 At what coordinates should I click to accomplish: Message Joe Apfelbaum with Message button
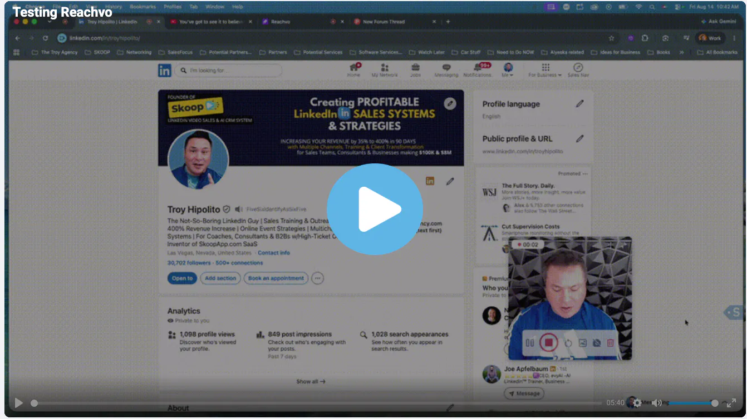tap(524, 393)
